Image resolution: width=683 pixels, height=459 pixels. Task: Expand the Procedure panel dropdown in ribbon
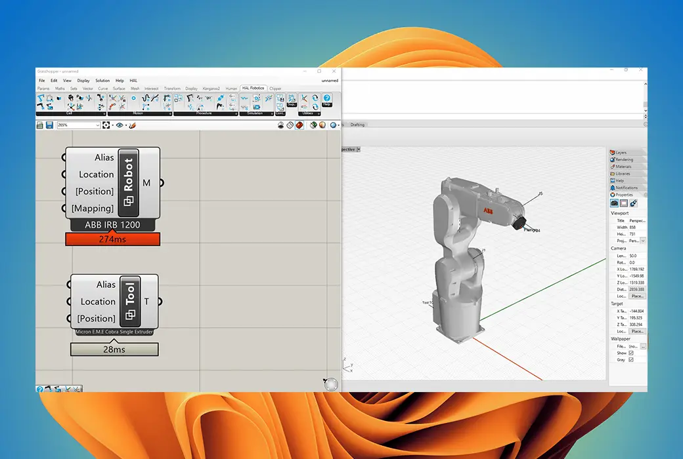[236, 114]
